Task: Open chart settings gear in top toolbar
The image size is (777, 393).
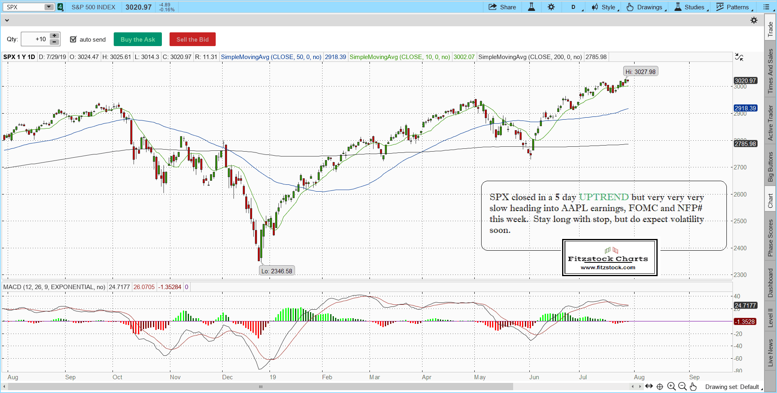Action: click(551, 7)
